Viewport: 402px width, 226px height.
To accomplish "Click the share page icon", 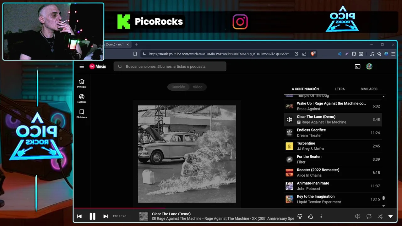I will [x=304, y=54].
